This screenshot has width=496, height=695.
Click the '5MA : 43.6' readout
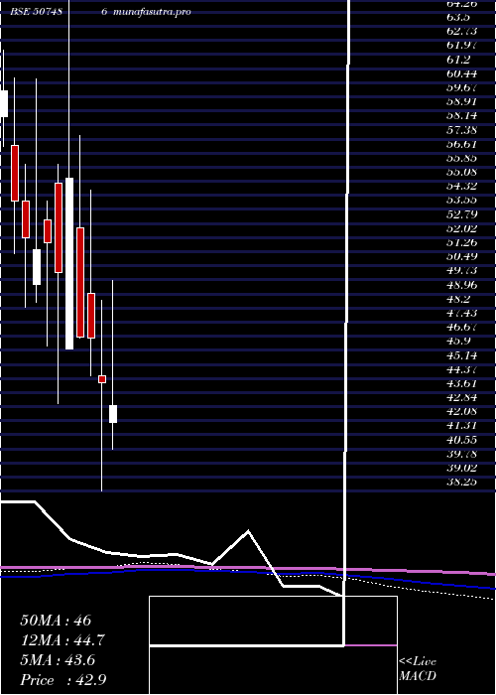coord(58,660)
